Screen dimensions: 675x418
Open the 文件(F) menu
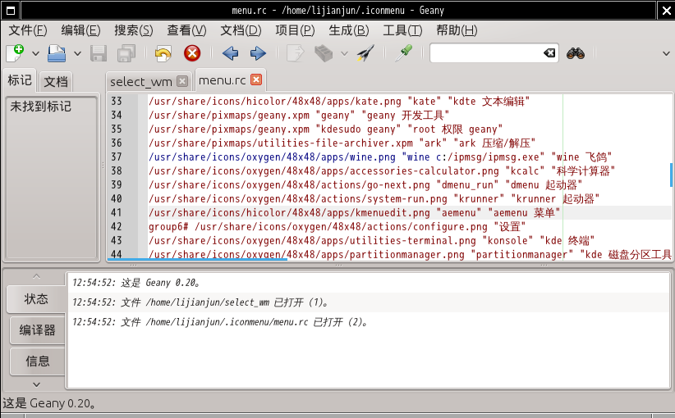tap(28, 30)
